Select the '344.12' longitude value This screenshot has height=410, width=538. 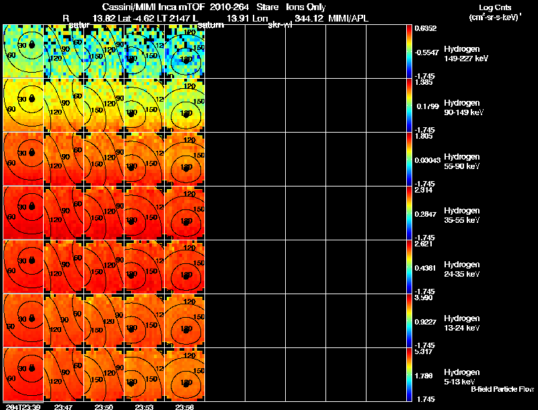pos(309,18)
